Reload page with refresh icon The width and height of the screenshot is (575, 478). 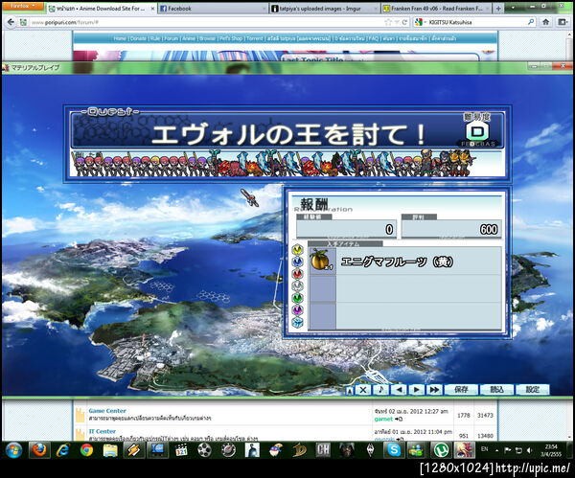tap(404, 22)
